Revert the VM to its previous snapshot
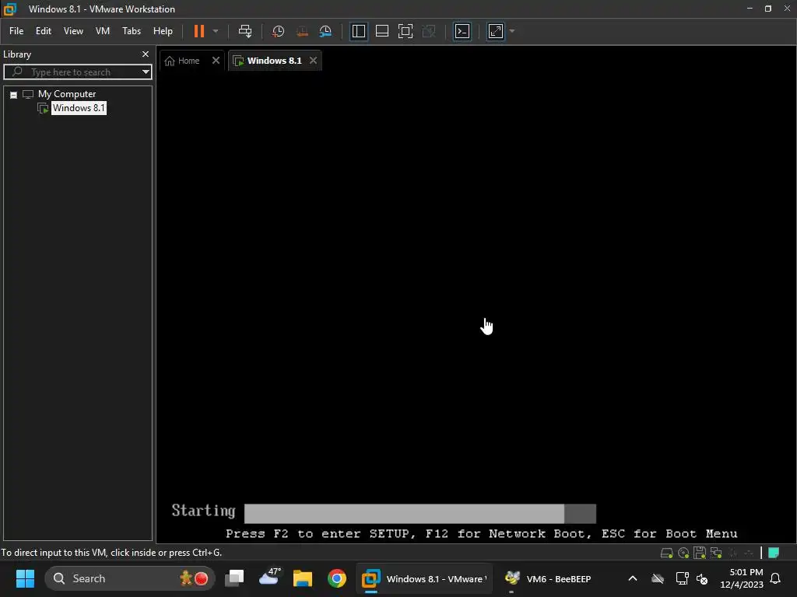 point(302,31)
